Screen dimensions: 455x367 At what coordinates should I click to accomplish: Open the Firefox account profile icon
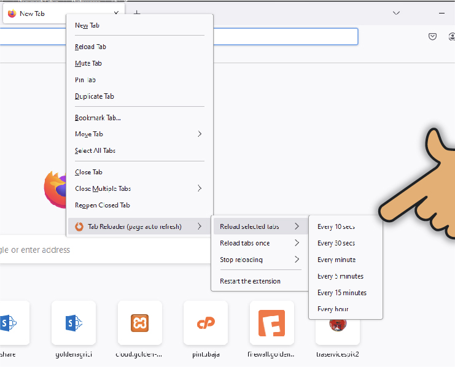click(451, 37)
